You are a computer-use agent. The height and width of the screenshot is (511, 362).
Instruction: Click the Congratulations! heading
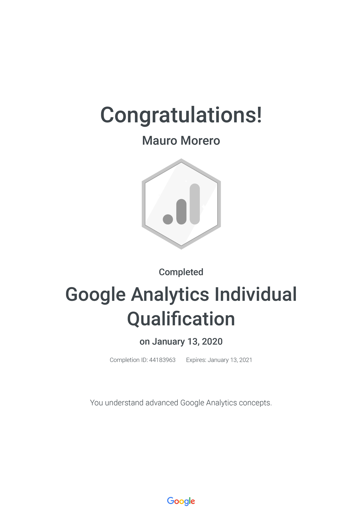(181, 115)
